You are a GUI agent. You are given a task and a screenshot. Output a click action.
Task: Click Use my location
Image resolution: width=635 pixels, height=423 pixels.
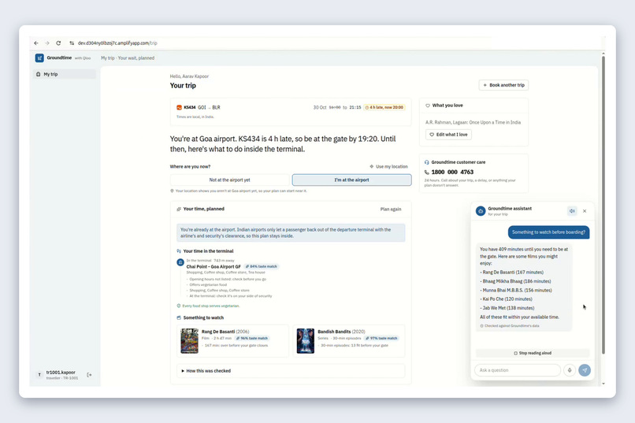pyautogui.click(x=388, y=166)
